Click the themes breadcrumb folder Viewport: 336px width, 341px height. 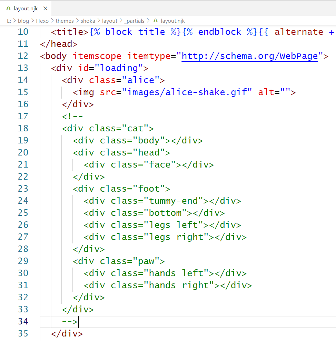pos(65,21)
